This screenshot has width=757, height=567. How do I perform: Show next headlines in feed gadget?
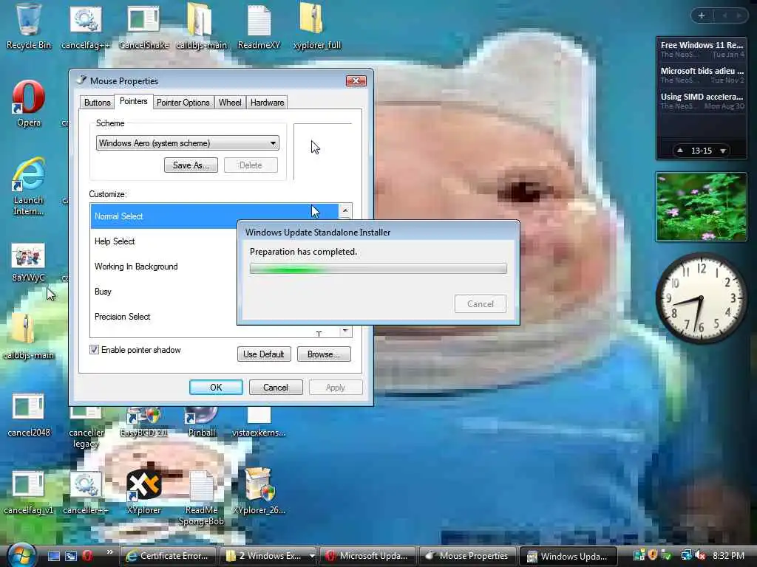pos(723,151)
